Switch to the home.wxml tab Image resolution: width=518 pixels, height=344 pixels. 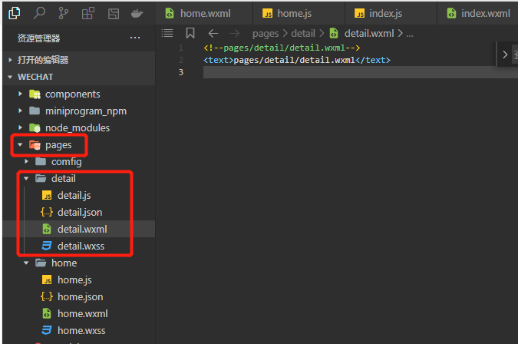click(x=204, y=14)
